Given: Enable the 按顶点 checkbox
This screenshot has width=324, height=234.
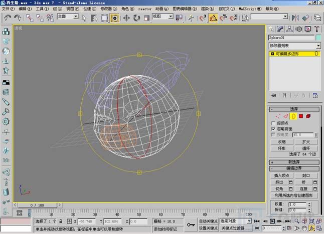Looking at the screenshot, I should pos(273,123).
